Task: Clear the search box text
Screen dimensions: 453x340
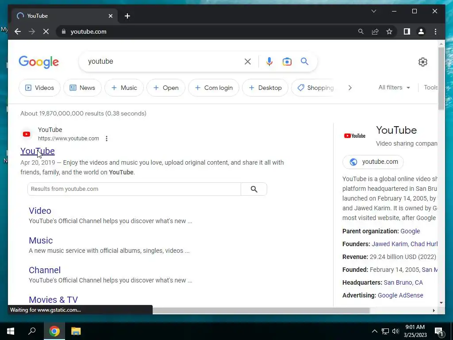Action: [x=248, y=62]
